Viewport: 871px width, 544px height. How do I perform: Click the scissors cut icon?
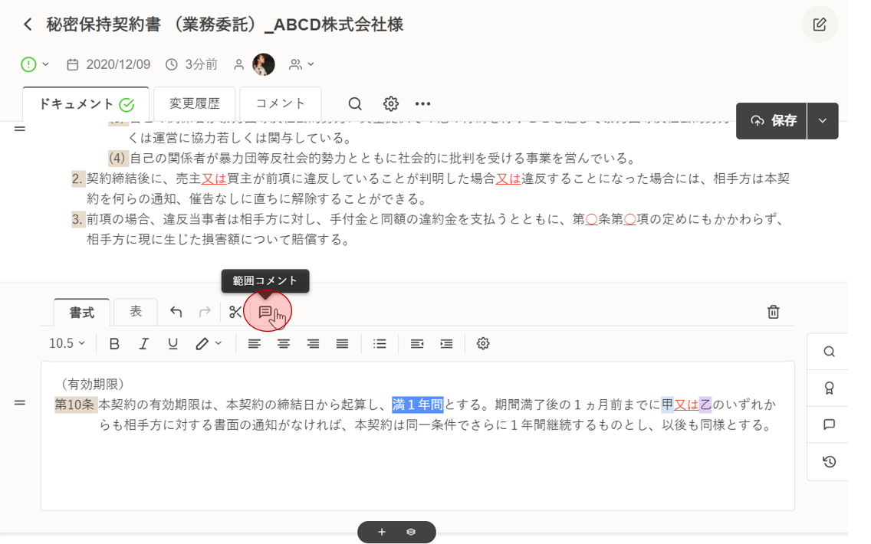[x=235, y=312]
